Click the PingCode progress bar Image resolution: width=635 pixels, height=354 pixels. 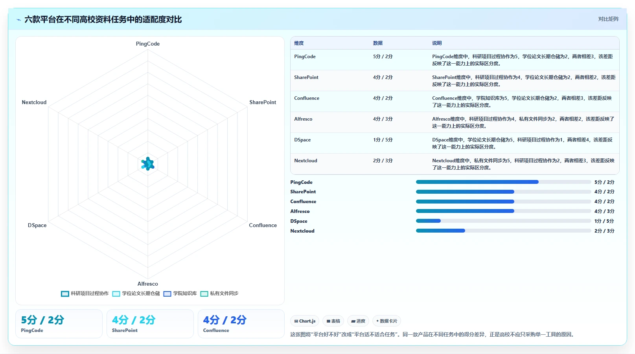[x=504, y=182]
